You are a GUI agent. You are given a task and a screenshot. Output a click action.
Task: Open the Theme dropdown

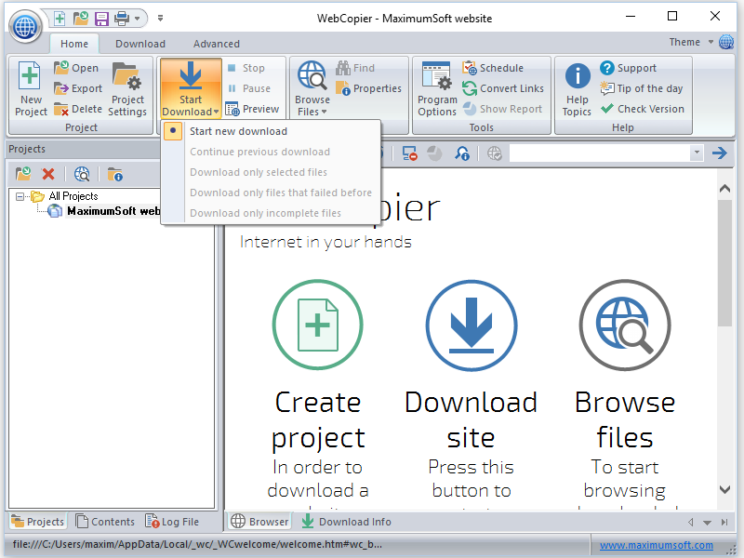[711, 42]
